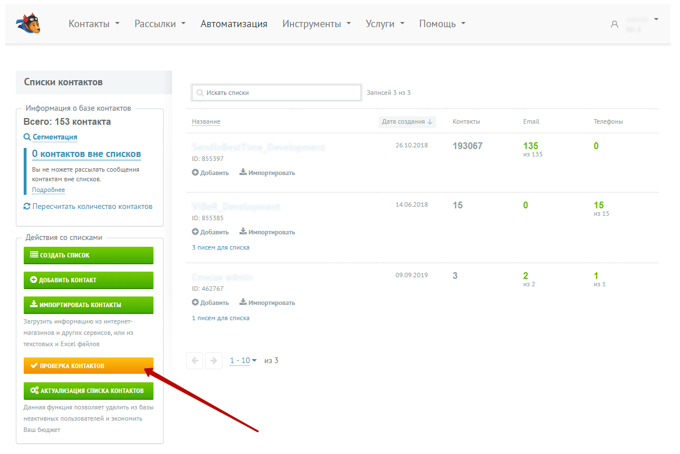The image size is (680, 454).
Task: Click Подробнее link
Action: click(49, 190)
